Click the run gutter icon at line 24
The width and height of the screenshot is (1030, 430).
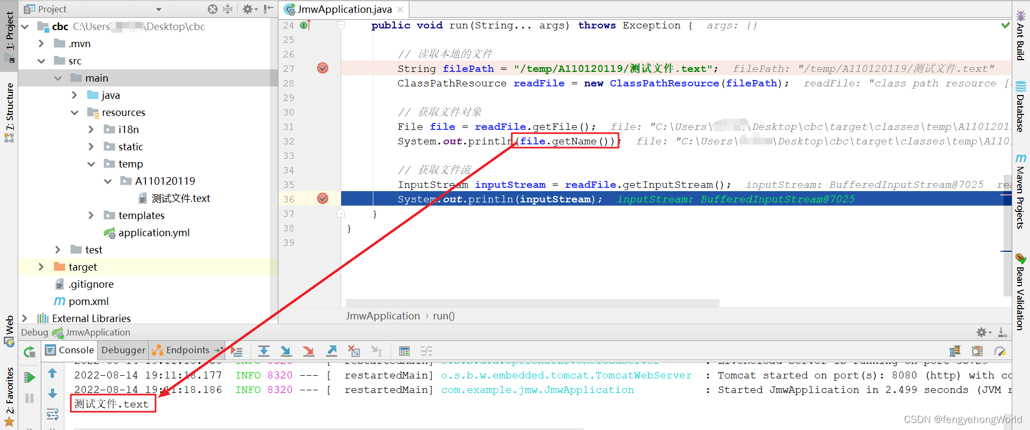tap(305, 25)
